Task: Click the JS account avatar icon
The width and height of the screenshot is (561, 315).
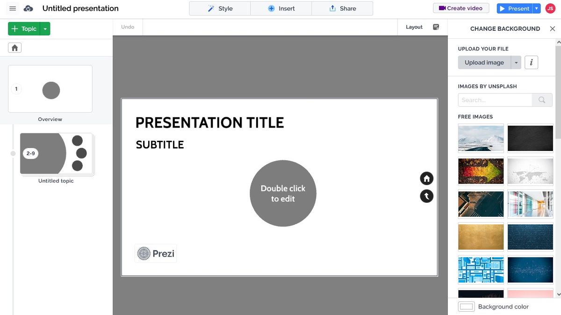Action: click(550, 8)
